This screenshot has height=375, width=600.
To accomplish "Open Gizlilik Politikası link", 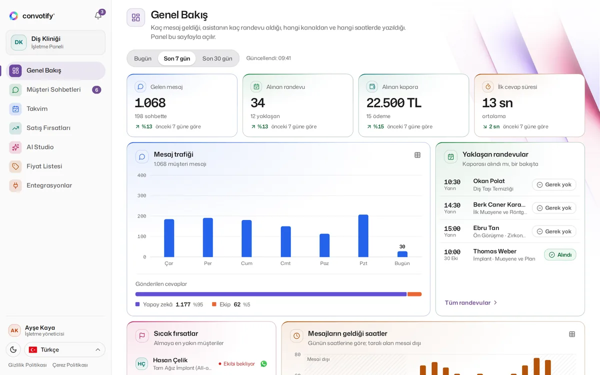I will coord(27,365).
